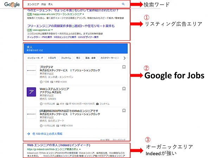Viewport: 211px width, 158px height.
Task: Click the purple ア Anagrams company logo
Action: coord(31,92)
